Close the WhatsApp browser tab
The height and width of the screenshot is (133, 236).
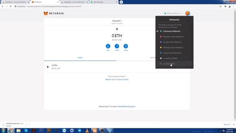tap(117, 2)
